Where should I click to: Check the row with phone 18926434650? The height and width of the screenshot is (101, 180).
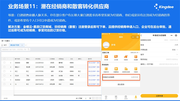click(x=4, y=76)
